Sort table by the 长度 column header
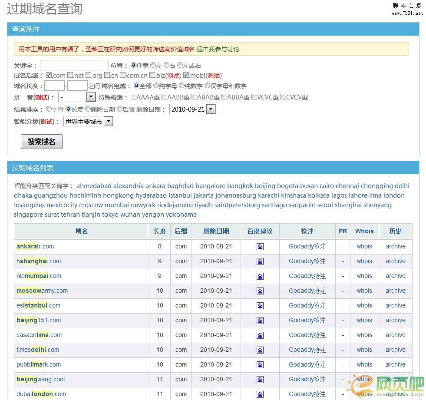Image resolution: width=426 pixels, height=400 pixels. [x=159, y=231]
